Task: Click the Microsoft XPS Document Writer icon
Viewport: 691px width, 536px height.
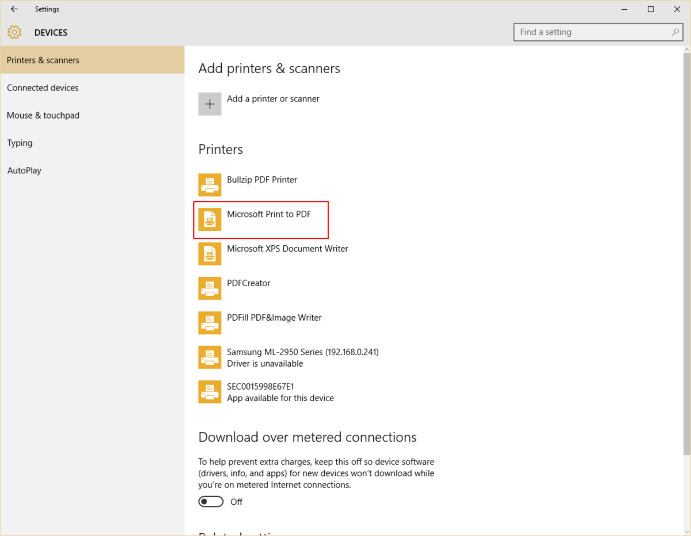Action: (x=210, y=254)
